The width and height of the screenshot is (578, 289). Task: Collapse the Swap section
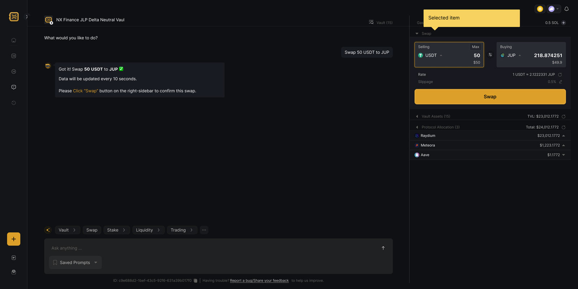[x=417, y=34]
